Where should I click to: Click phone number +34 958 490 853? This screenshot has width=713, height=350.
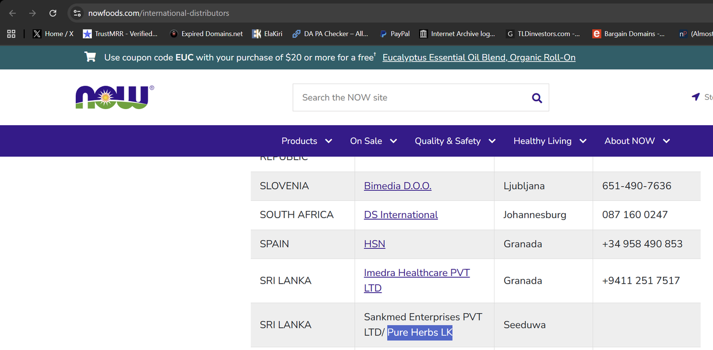tap(642, 244)
